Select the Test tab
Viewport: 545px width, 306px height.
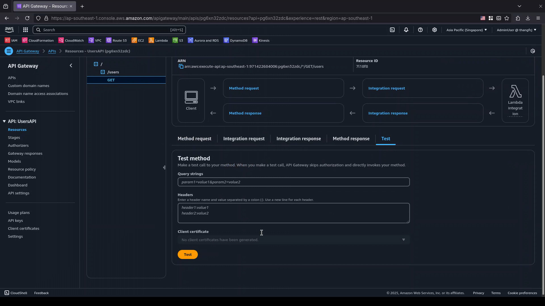[x=386, y=139]
